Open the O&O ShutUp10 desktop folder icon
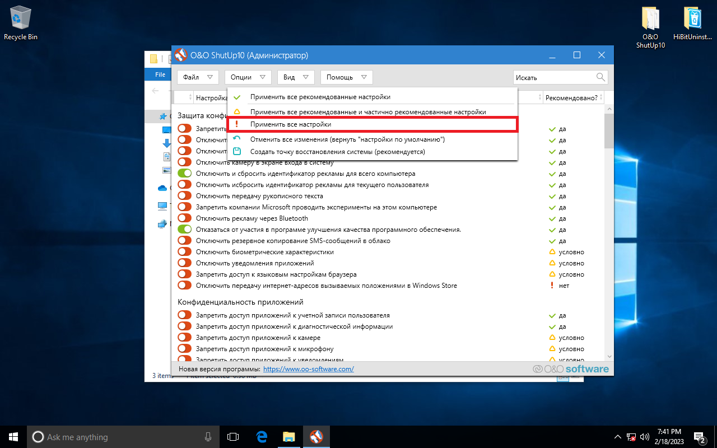Viewport: 717px width, 448px height. [x=650, y=28]
